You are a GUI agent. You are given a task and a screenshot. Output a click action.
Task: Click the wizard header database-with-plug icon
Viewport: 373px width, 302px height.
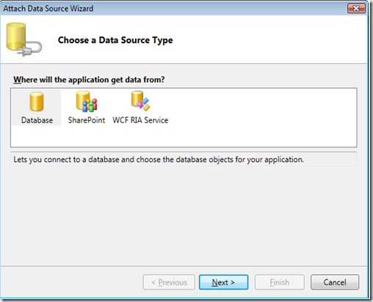click(x=23, y=40)
